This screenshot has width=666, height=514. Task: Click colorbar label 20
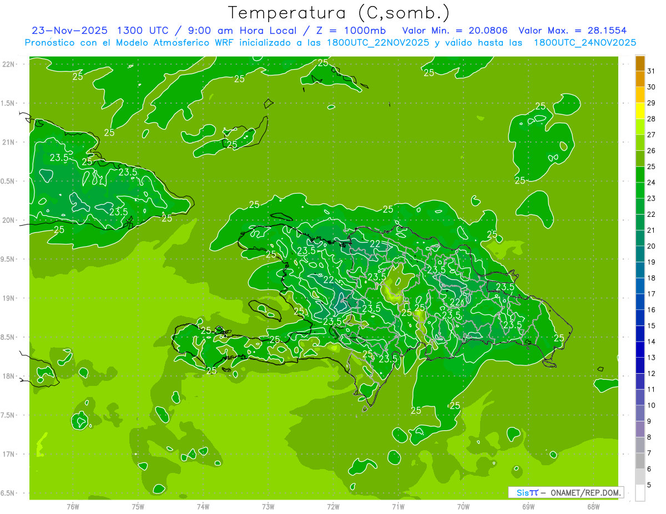651,246
